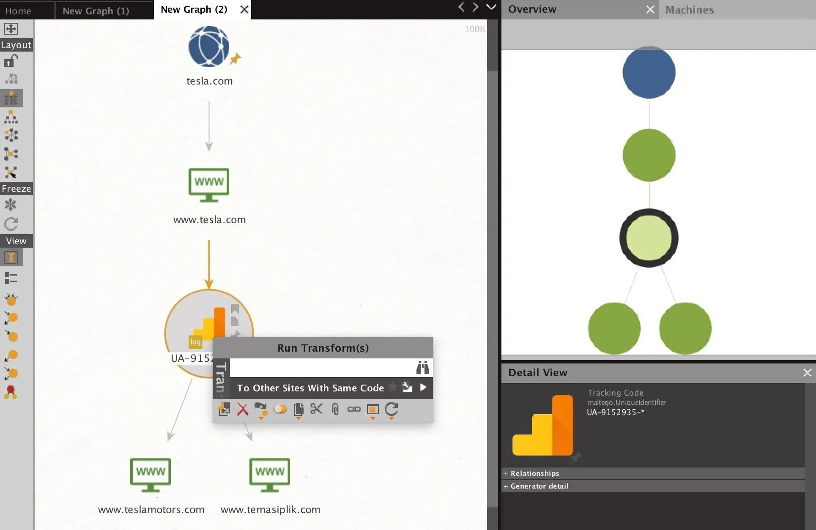Select the organic layout icon
Screen dimensions: 816x530
click(x=11, y=154)
